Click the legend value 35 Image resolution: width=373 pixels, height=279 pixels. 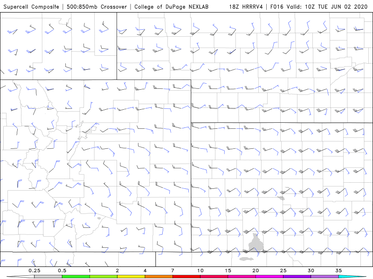pos(338,271)
